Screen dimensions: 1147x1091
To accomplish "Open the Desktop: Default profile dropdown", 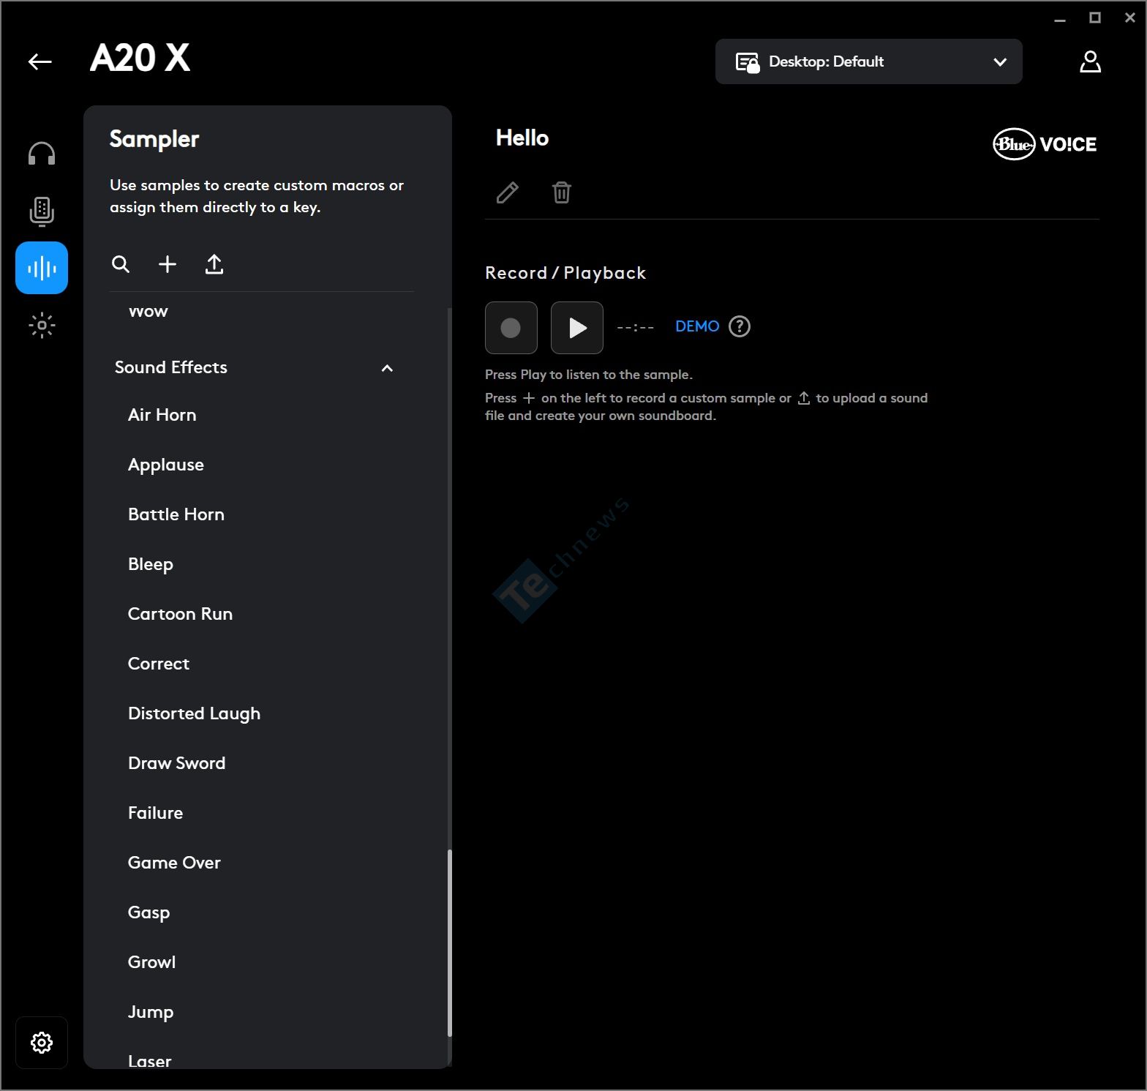I will click(868, 61).
